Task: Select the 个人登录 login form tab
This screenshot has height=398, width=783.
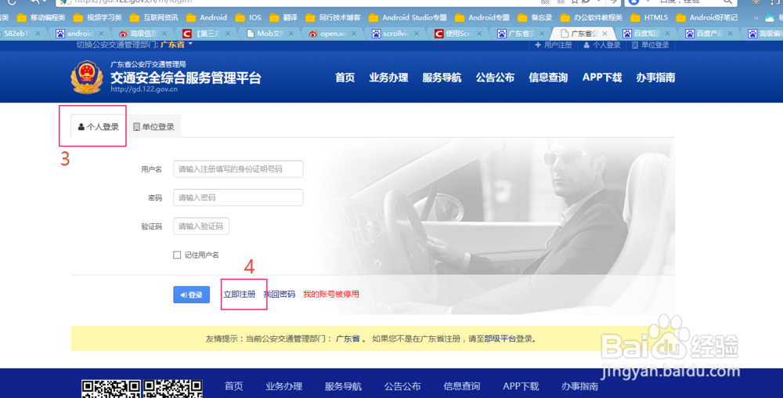Action: click(99, 127)
